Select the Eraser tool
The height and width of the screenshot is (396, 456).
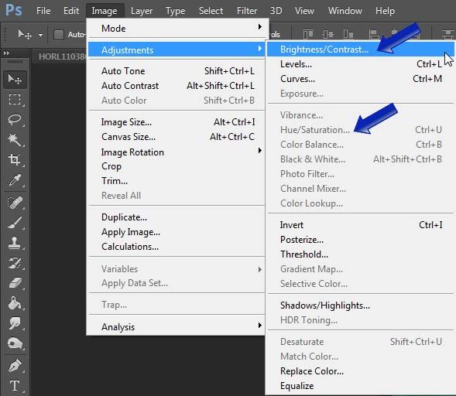15,283
